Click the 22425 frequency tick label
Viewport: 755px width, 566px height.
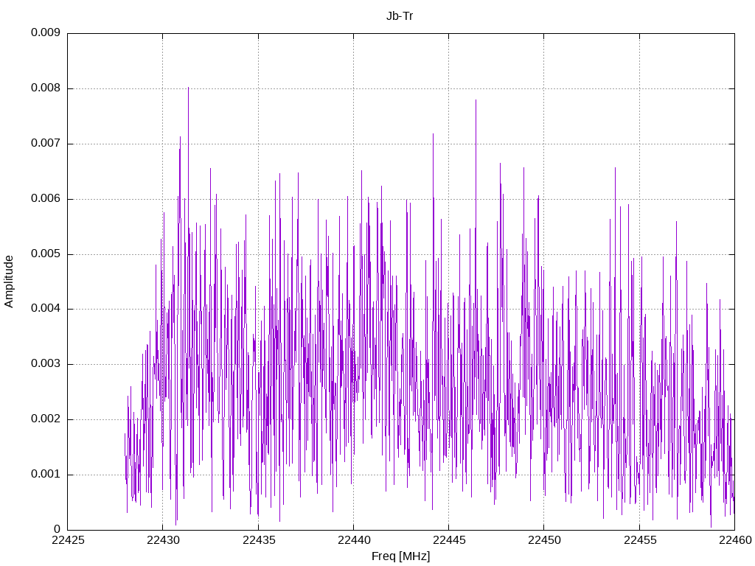coord(68,540)
